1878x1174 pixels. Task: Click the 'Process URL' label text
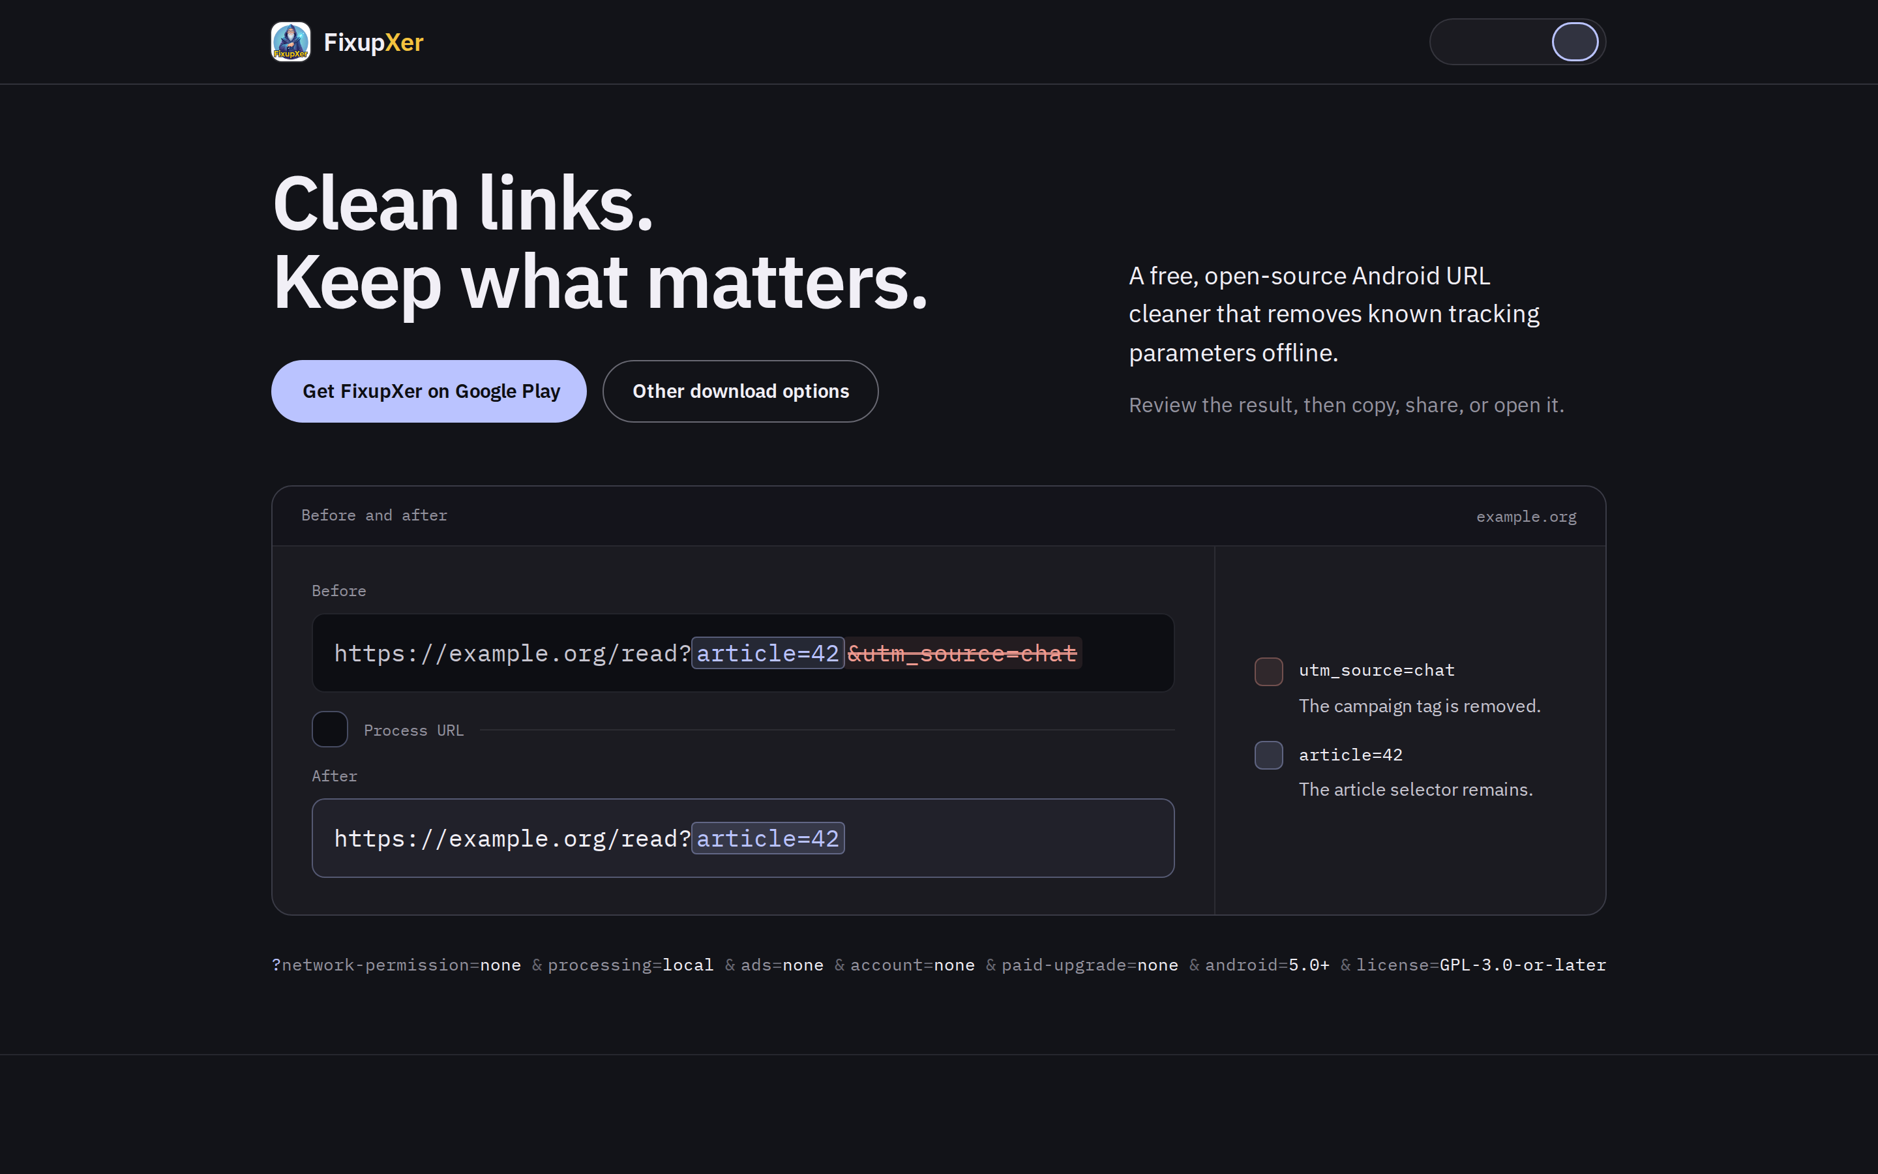pyautogui.click(x=413, y=730)
